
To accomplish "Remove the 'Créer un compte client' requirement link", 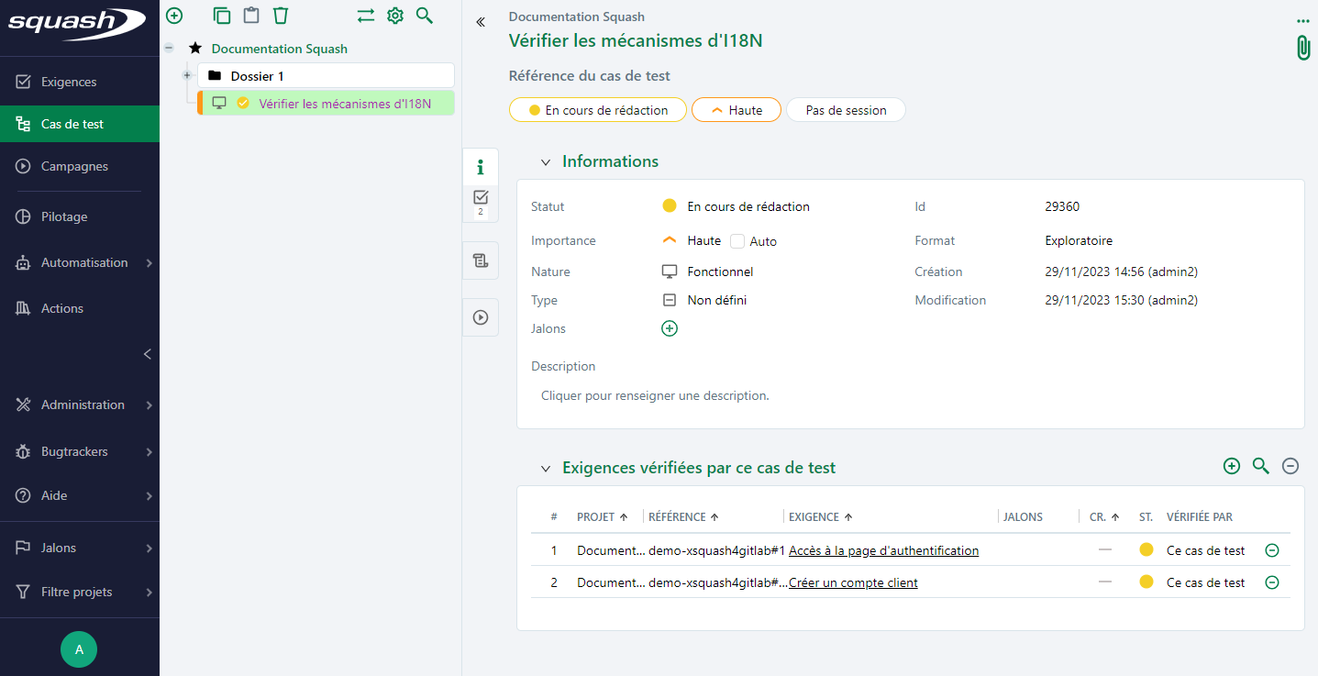I will (x=1271, y=582).
